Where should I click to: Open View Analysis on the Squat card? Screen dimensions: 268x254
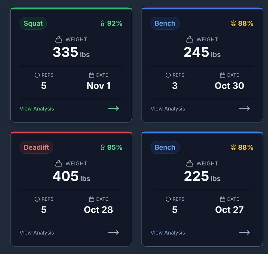pyautogui.click(x=37, y=109)
